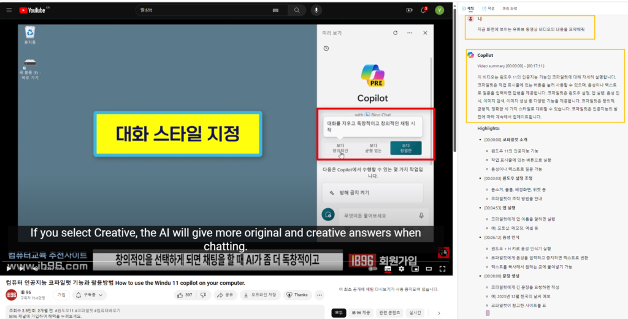Click the video title text about 코파일럿 활용방법
Screen dimensions: 628x319
125,283
